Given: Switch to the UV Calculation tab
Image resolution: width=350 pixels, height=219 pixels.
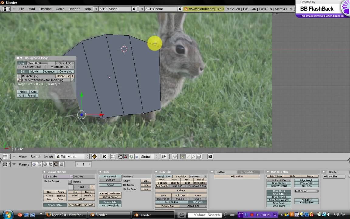Looking at the screenshot, I should (x=247, y=172).
